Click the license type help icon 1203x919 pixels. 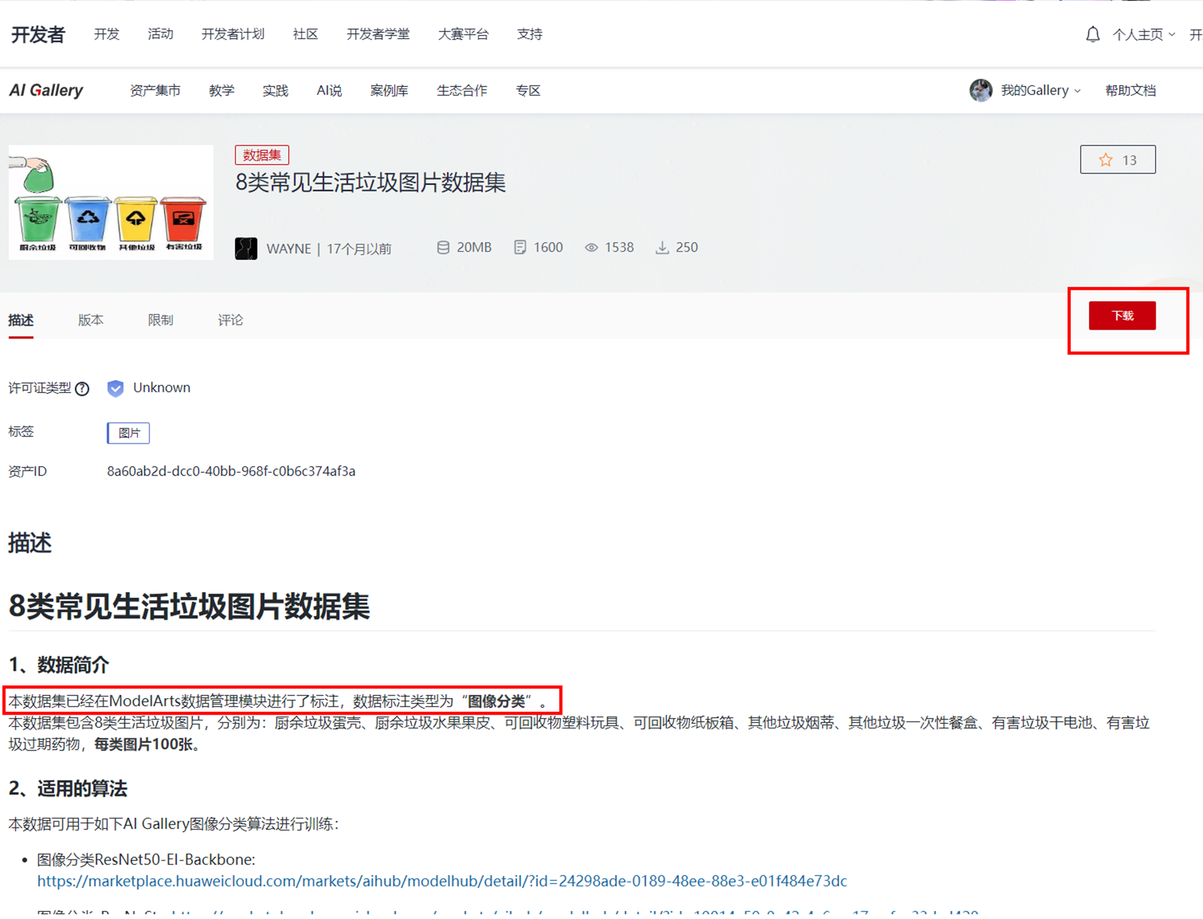tap(82, 389)
